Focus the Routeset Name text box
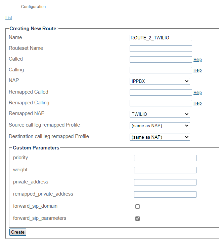This screenshot has height=240, width=220. [161, 49]
